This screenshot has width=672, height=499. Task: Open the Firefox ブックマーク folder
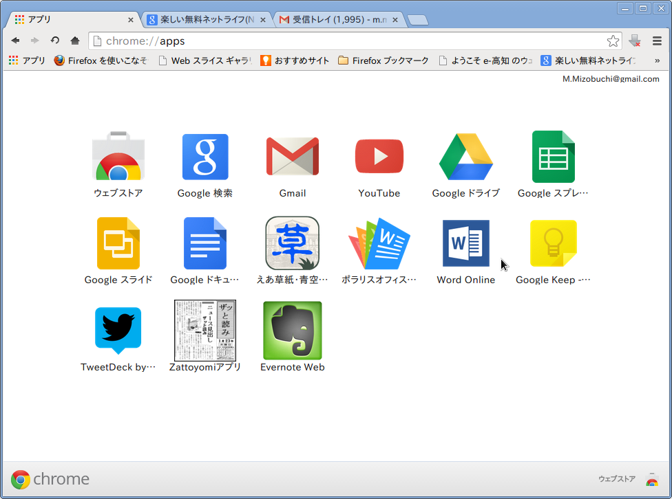click(383, 60)
